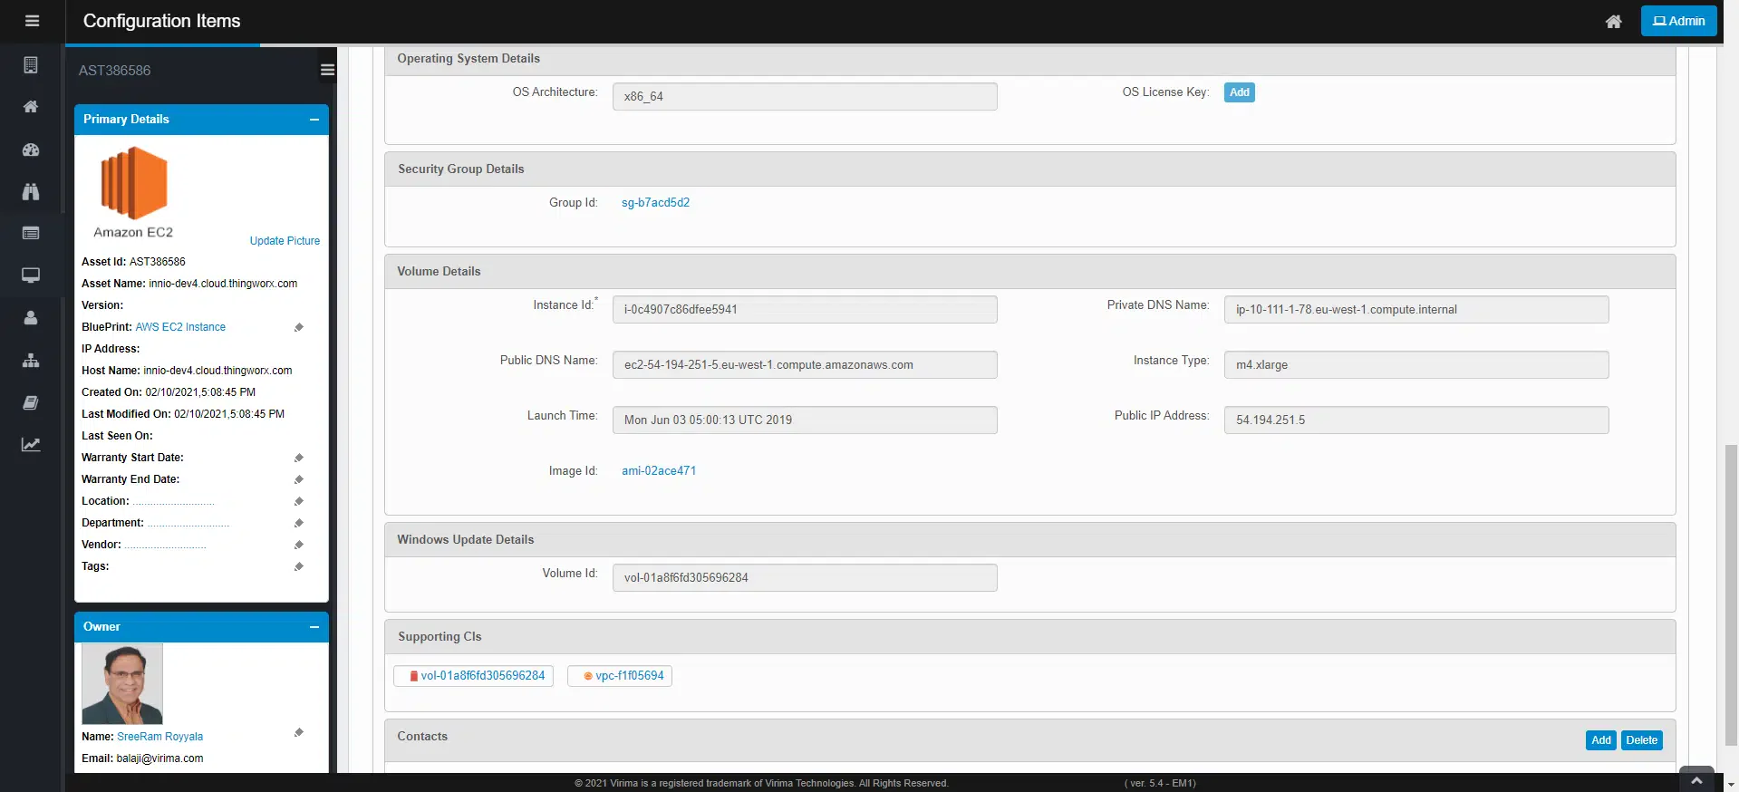
Task: Collapse the Owner panel
Action: (x=314, y=627)
